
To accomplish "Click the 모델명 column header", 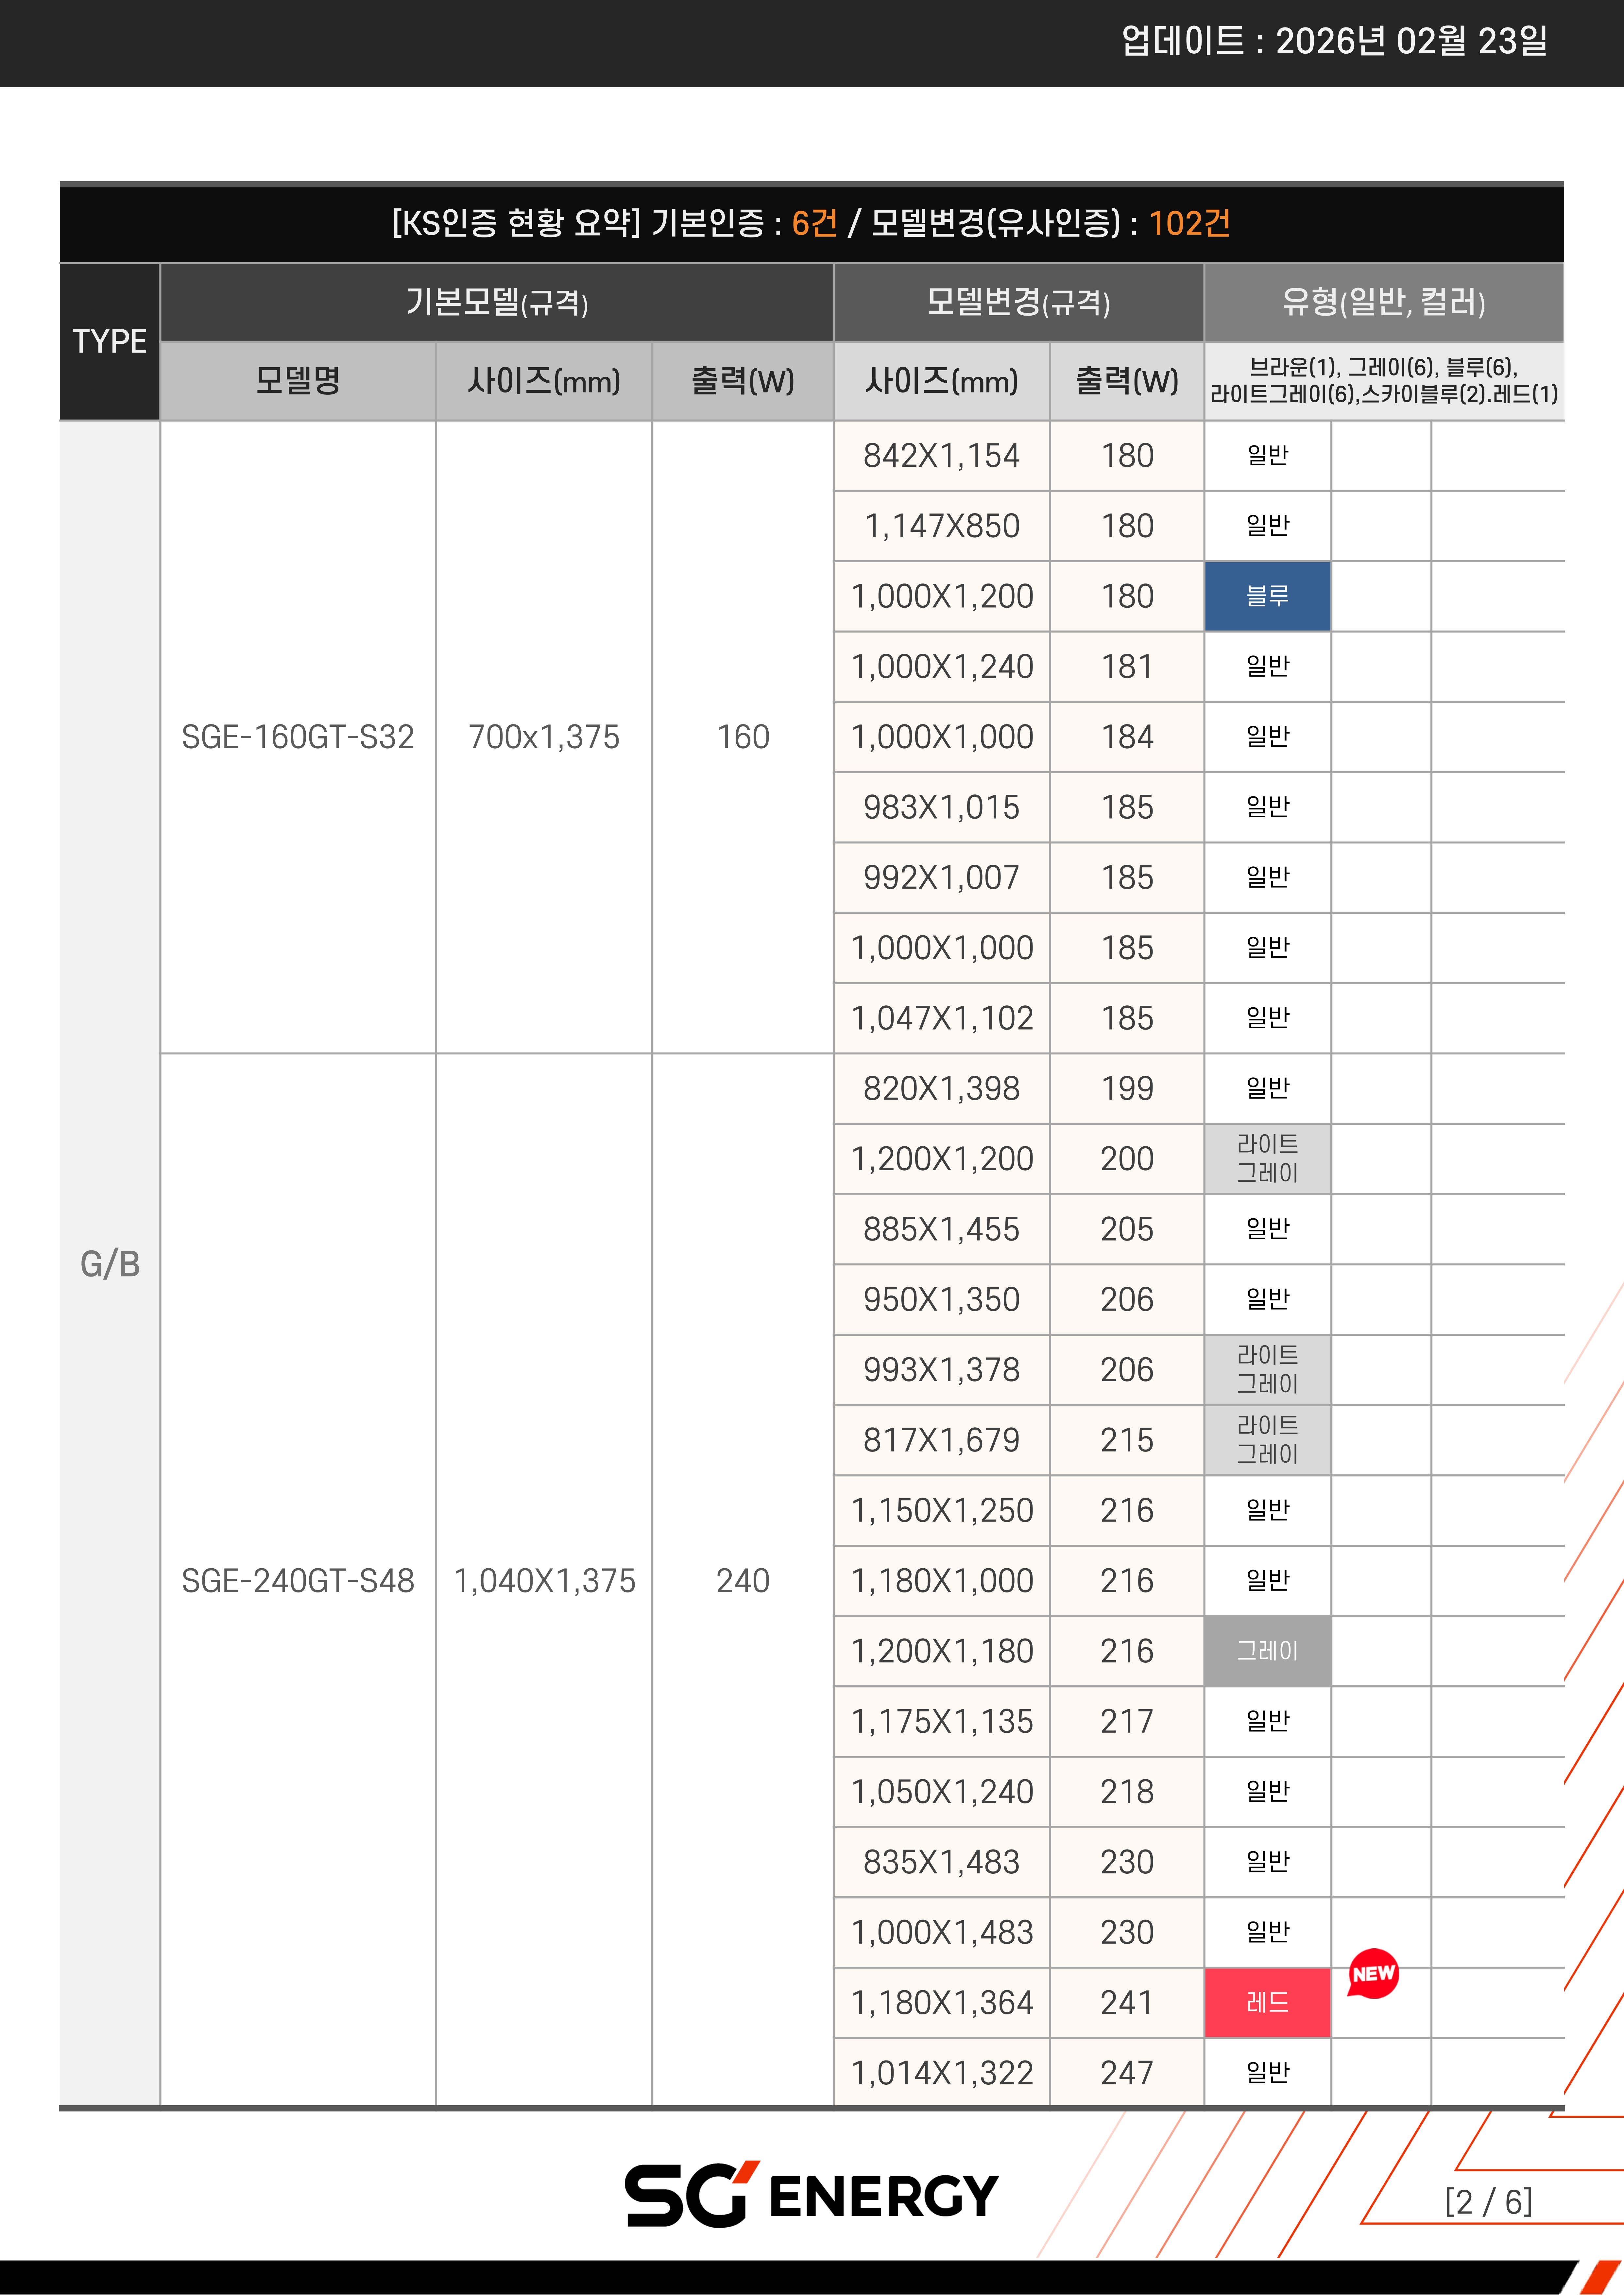I will click(x=297, y=381).
